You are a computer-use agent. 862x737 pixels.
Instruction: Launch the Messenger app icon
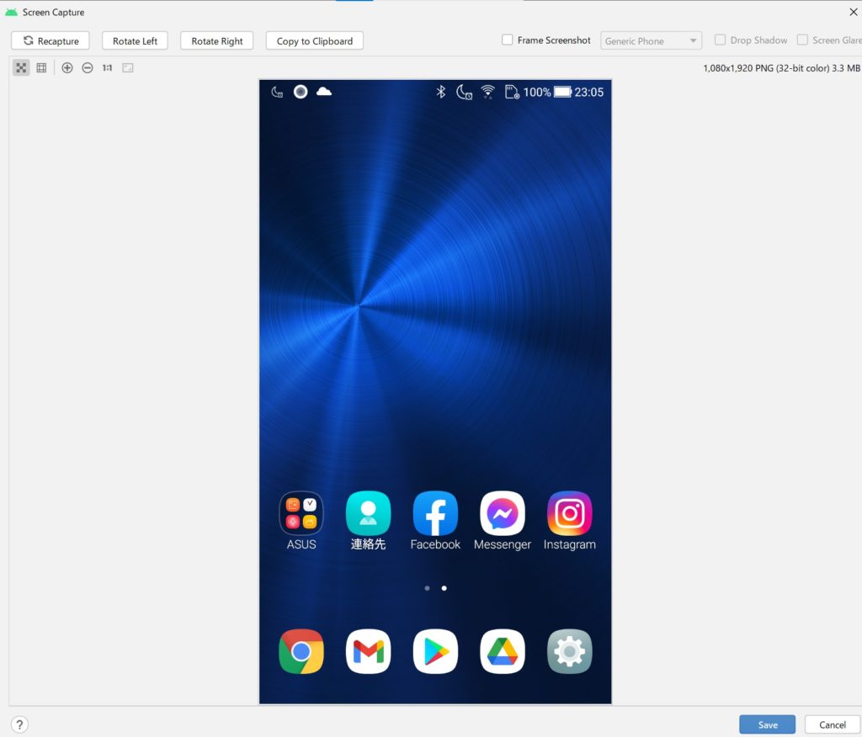click(x=503, y=513)
